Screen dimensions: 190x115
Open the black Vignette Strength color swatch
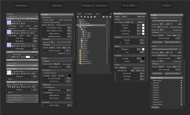point(143,58)
